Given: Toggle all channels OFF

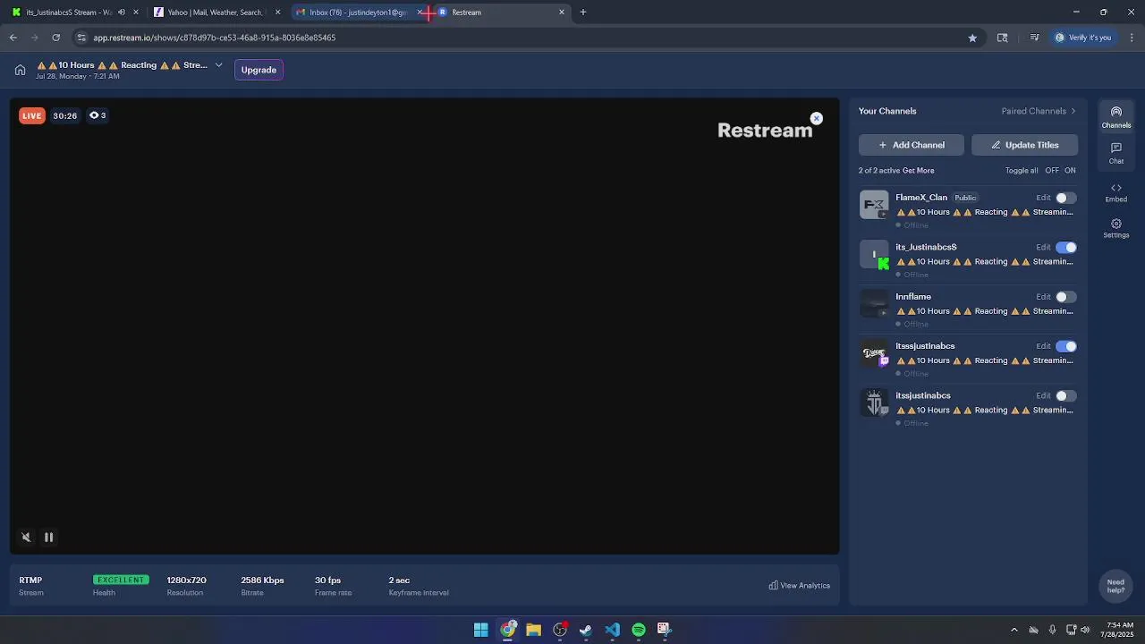Looking at the screenshot, I should pyautogui.click(x=1052, y=170).
